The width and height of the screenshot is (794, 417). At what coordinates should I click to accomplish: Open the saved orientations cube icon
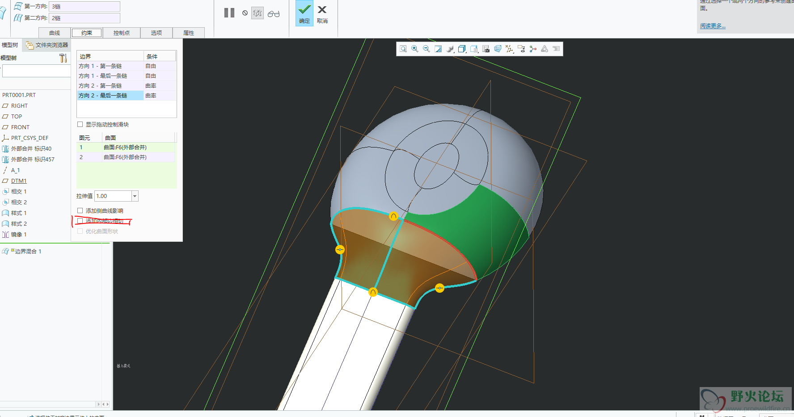point(462,49)
